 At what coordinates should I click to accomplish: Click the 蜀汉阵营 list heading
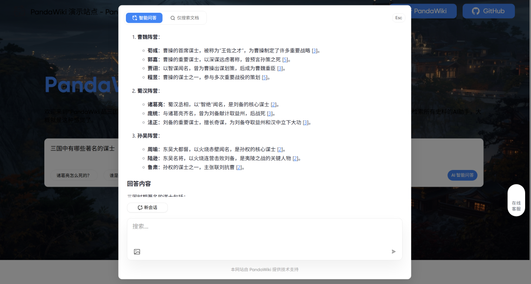(x=148, y=91)
